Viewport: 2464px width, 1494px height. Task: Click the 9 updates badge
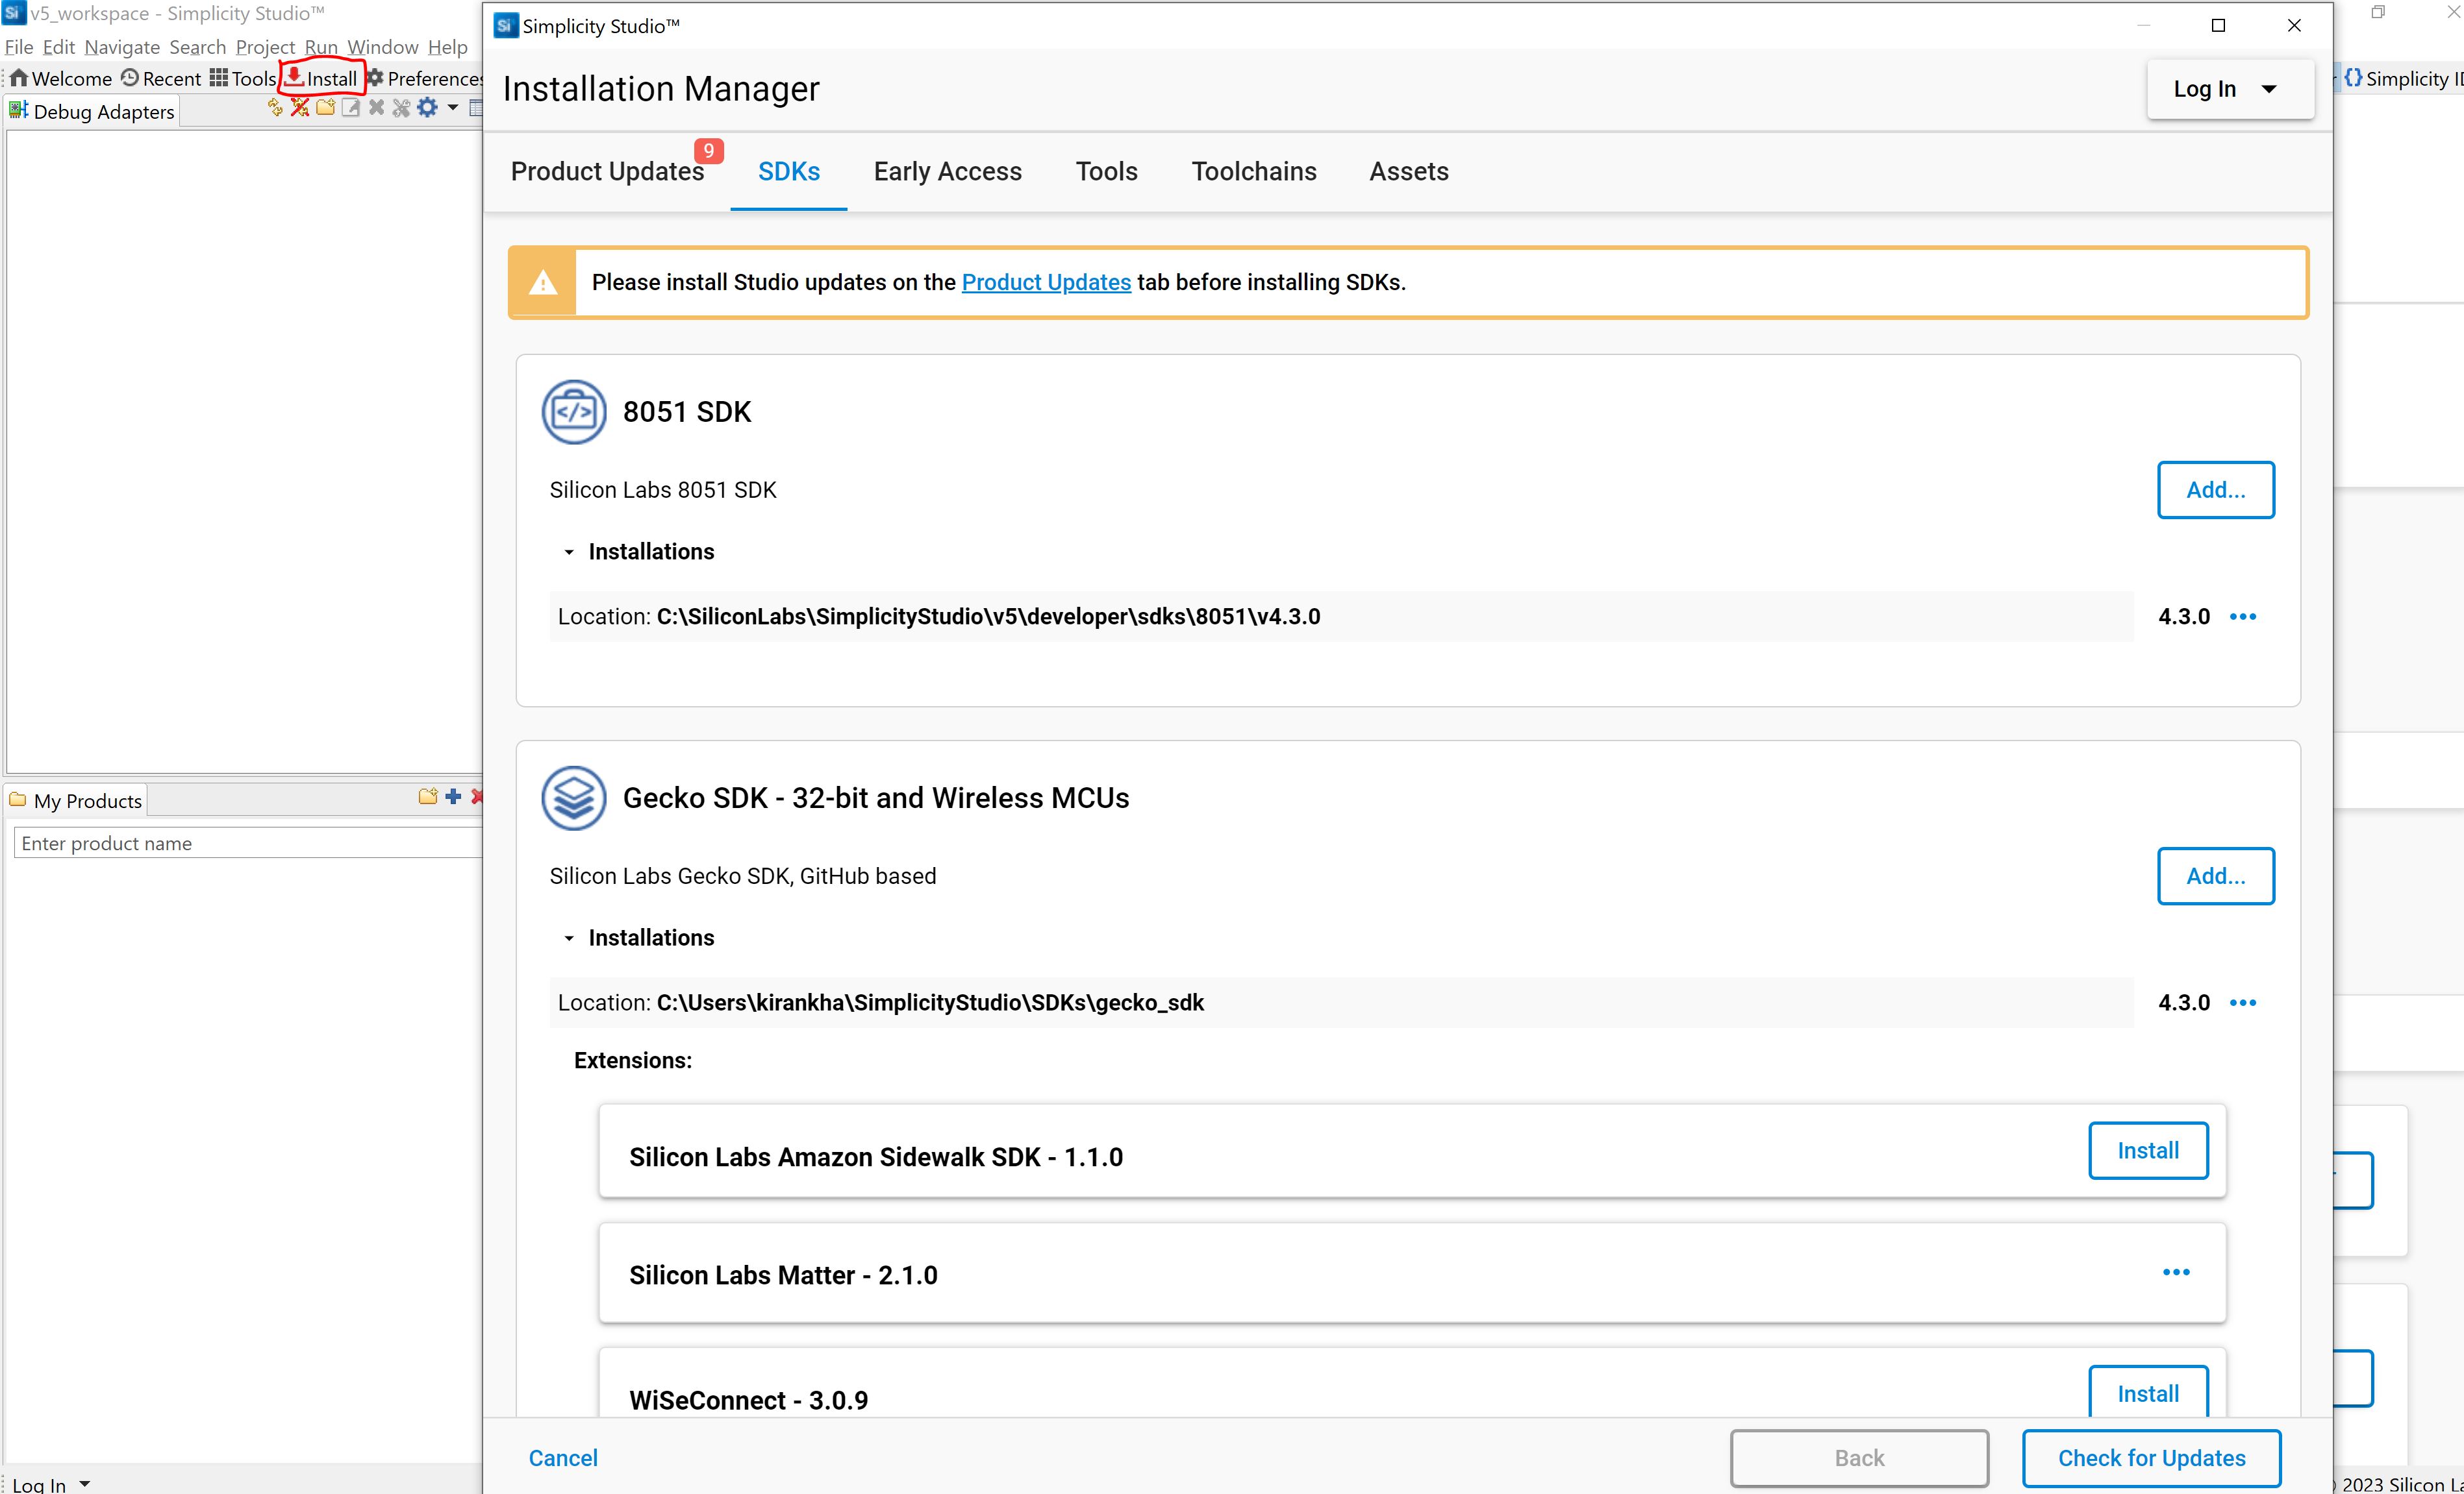coord(708,151)
